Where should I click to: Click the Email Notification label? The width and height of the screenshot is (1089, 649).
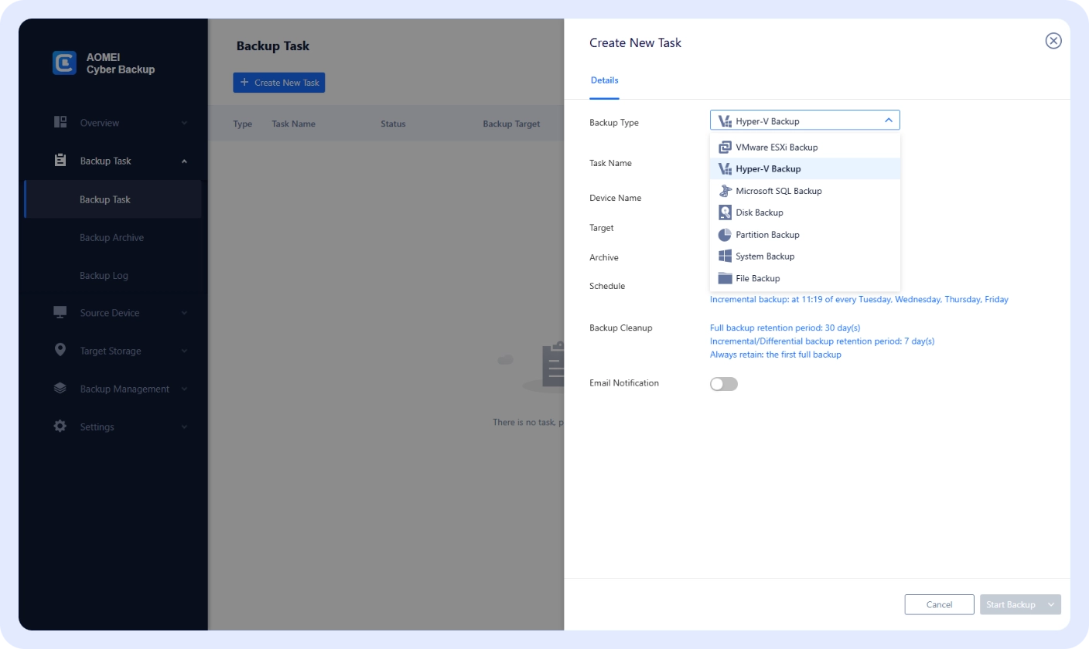point(624,383)
